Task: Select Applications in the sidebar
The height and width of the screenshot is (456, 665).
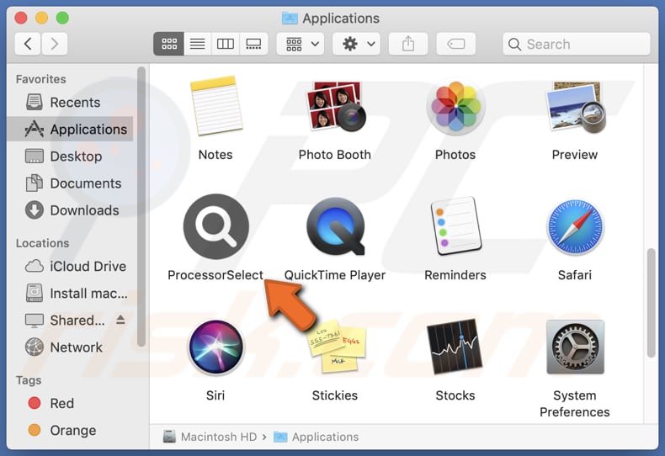Action: click(x=71, y=129)
